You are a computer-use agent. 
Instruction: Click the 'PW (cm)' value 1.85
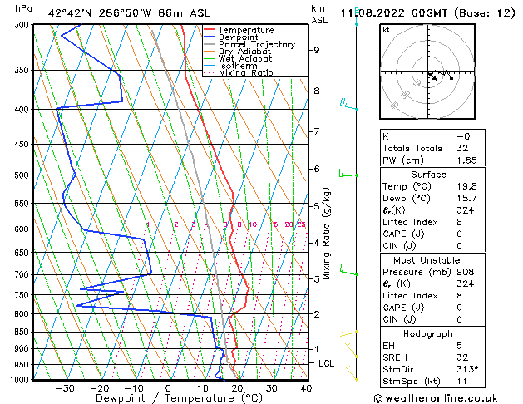[x=466, y=160]
